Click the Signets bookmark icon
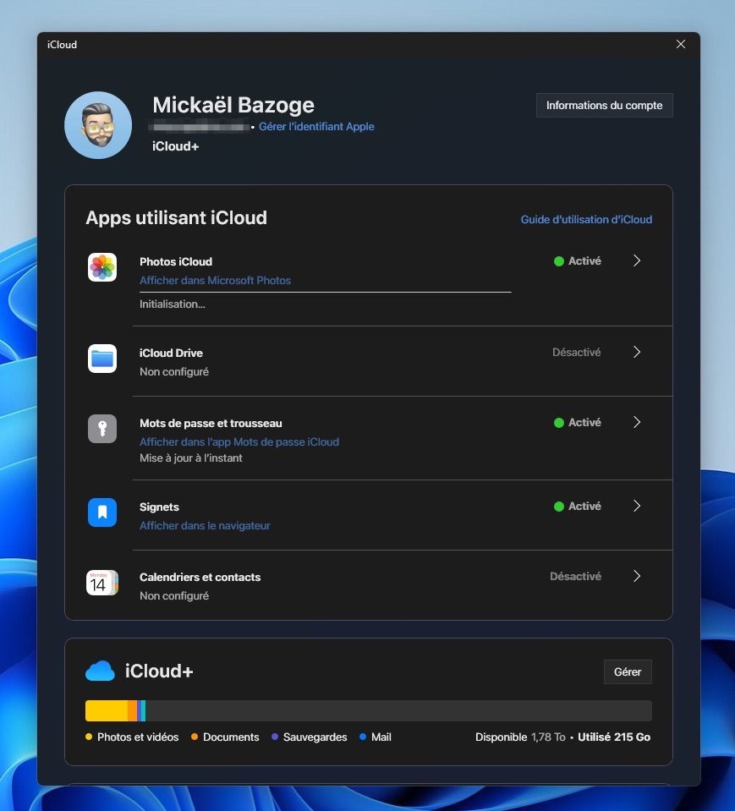This screenshot has width=735, height=811. click(101, 512)
